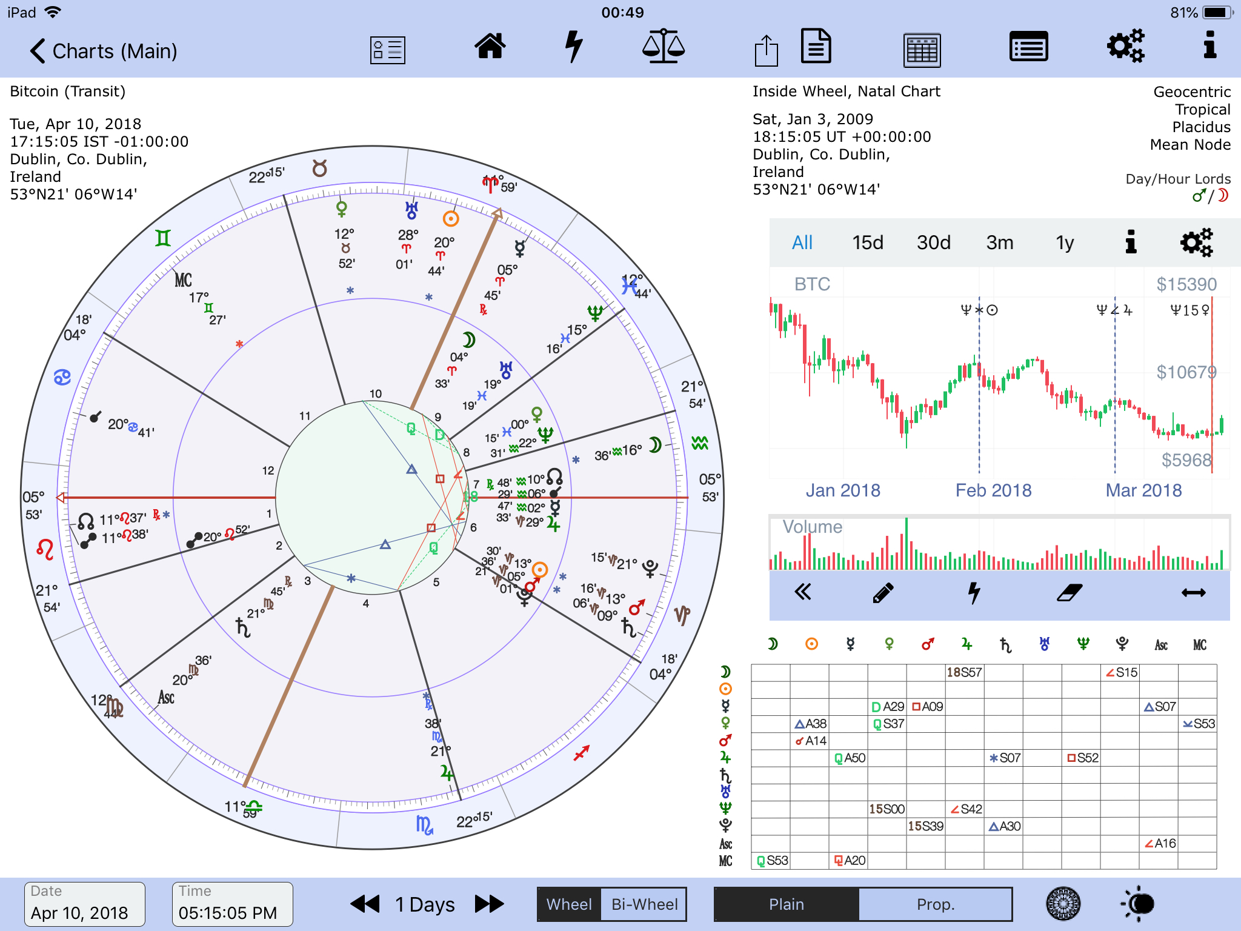Tap the horizontal double arrow icon
The width and height of the screenshot is (1241, 931).
pyautogui.click(x=1193, y=593)
